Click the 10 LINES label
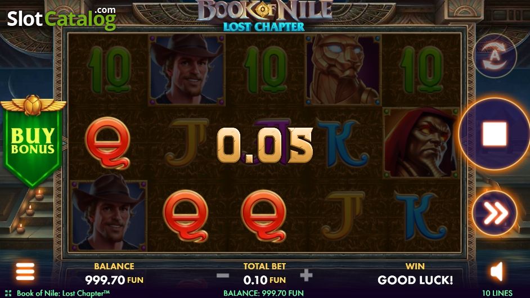Image resolution: width=530 pixels, height=298 pixels. [x=497, y=293]
